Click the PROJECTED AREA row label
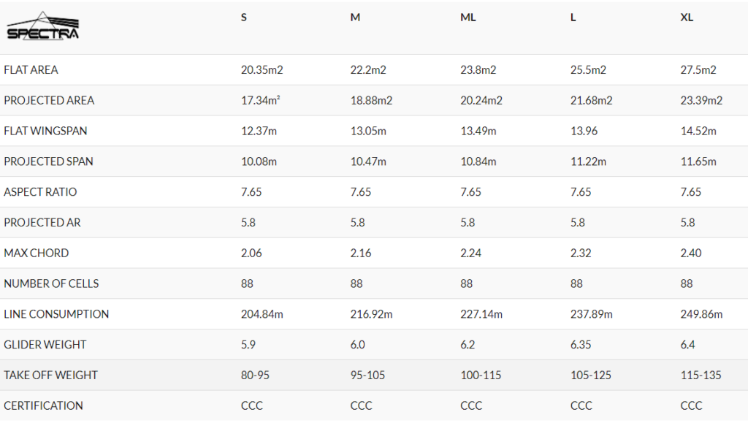 [49, 101]
